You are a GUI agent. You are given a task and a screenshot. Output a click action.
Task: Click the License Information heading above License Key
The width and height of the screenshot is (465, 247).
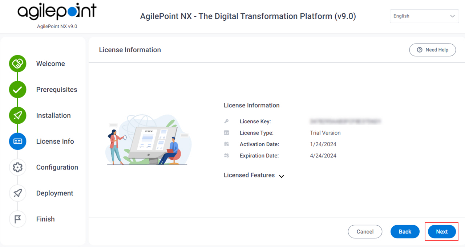point(252,106)
